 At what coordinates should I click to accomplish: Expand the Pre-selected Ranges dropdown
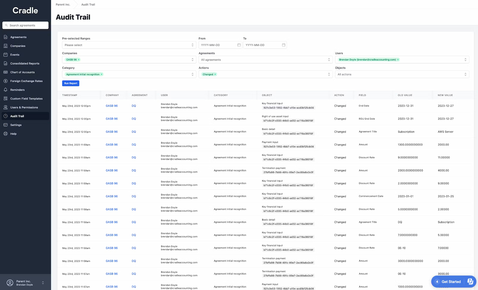129,45
